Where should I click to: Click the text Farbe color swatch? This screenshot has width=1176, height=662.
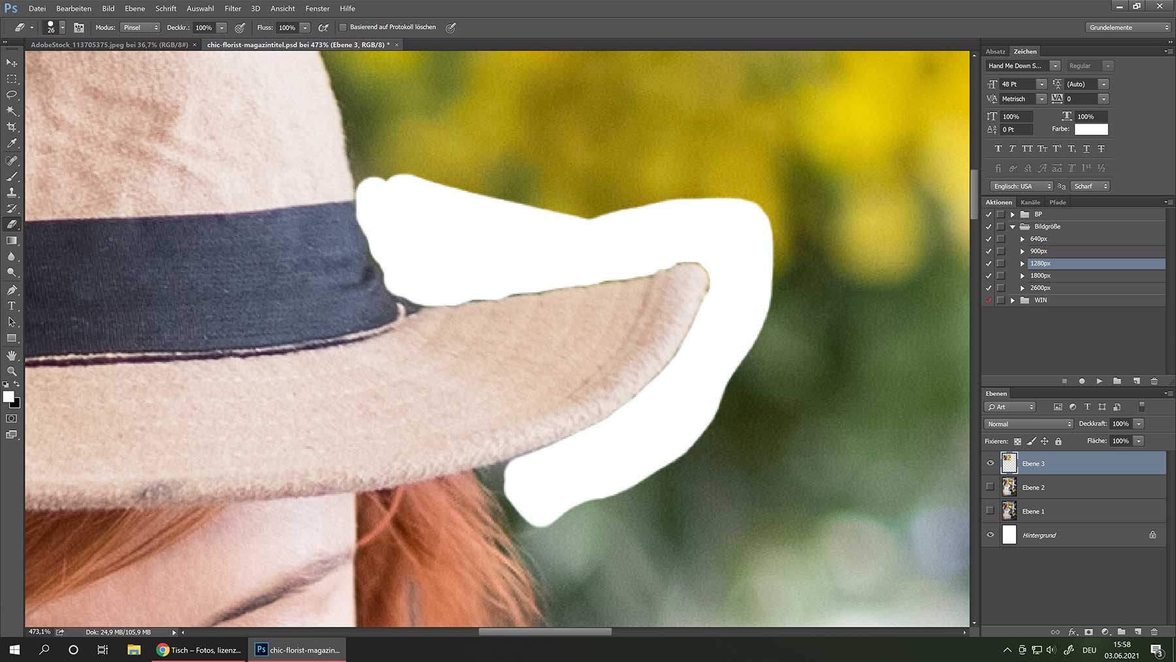point(1091,129)
